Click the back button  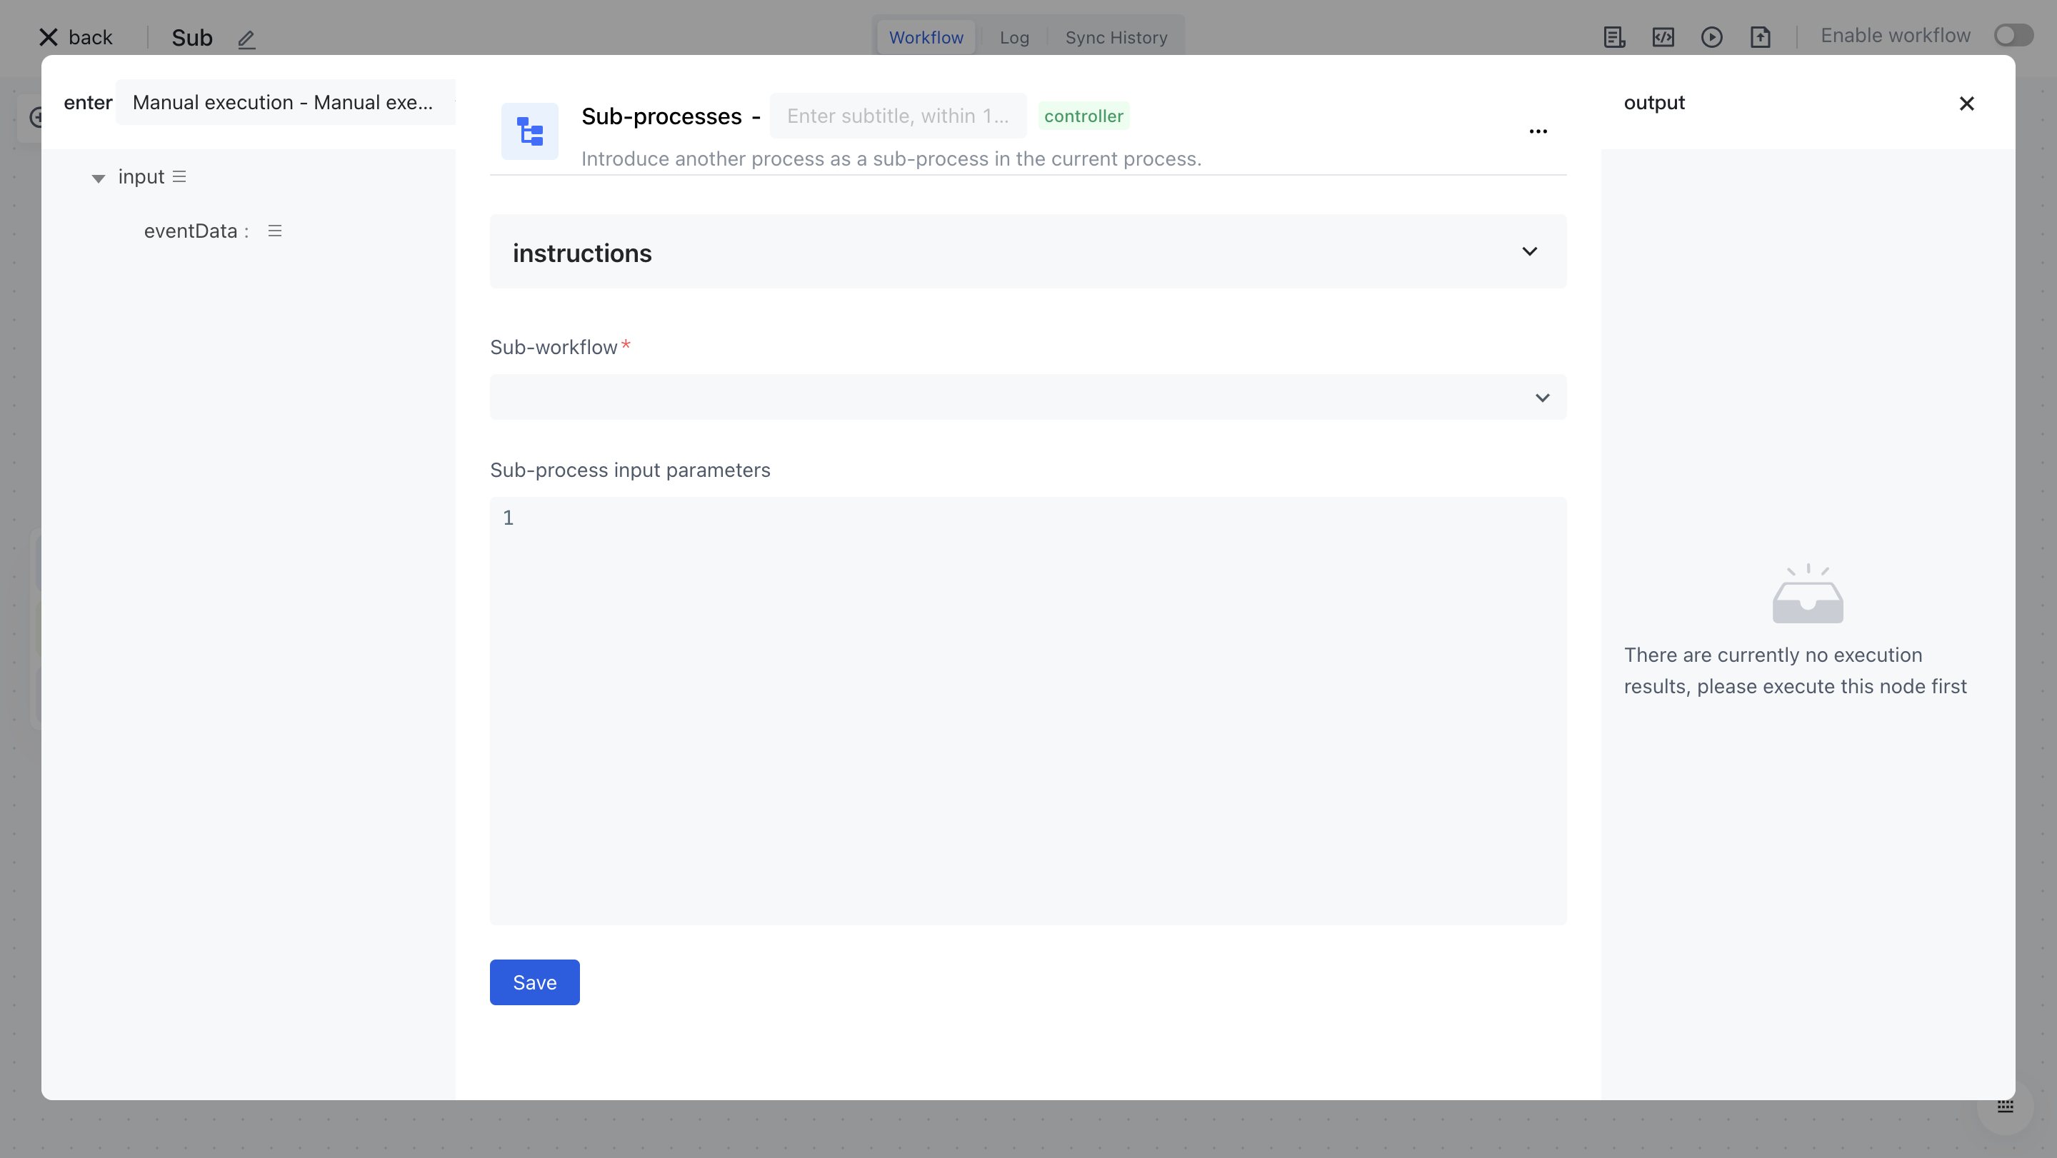(76, 38)
